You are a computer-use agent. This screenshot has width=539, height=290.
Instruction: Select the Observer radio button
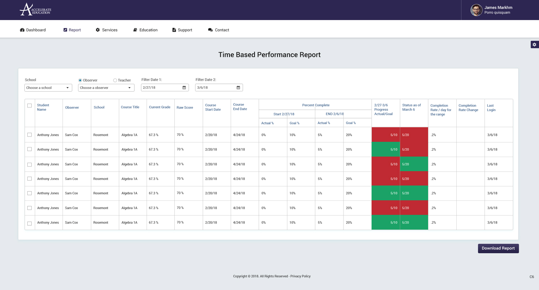coord(80,80)
